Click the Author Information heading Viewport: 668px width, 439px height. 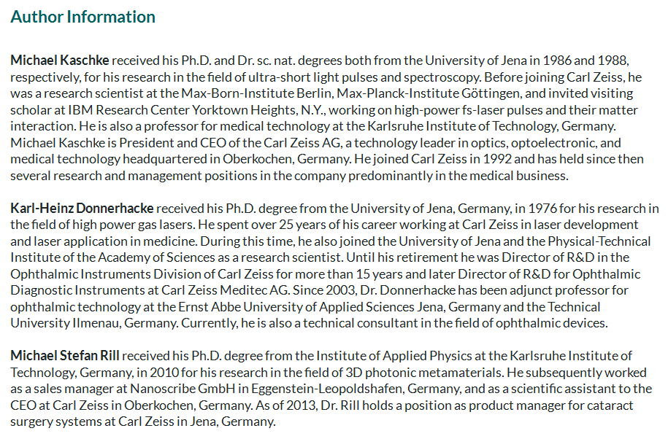click(x=82, y=17)
